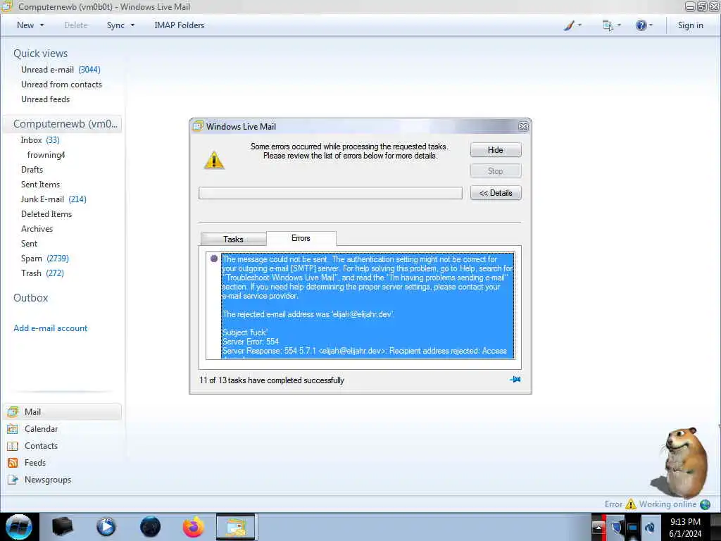Viewport: 721px width, 541px height.
Task: Click the Working online globe icon
Action: click(x=705, y=504)
